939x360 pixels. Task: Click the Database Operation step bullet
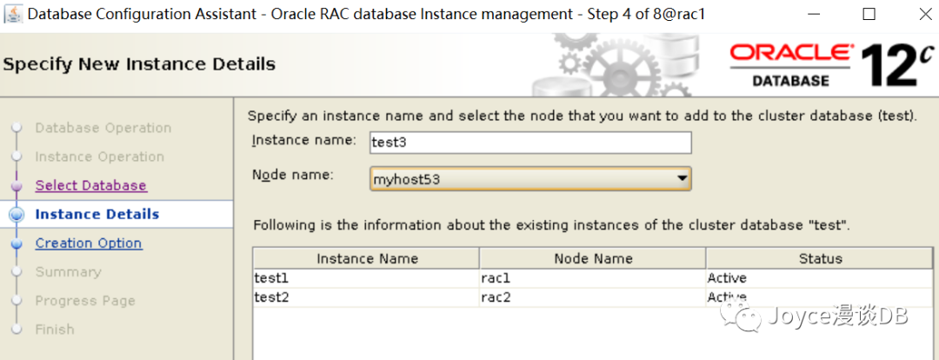[x=16, y=129]
